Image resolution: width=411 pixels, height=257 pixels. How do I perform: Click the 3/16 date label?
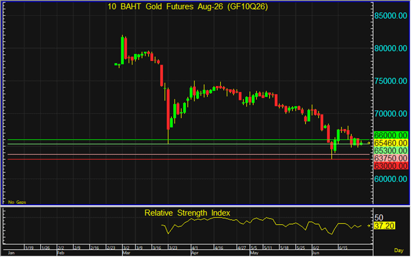(157, 248)
